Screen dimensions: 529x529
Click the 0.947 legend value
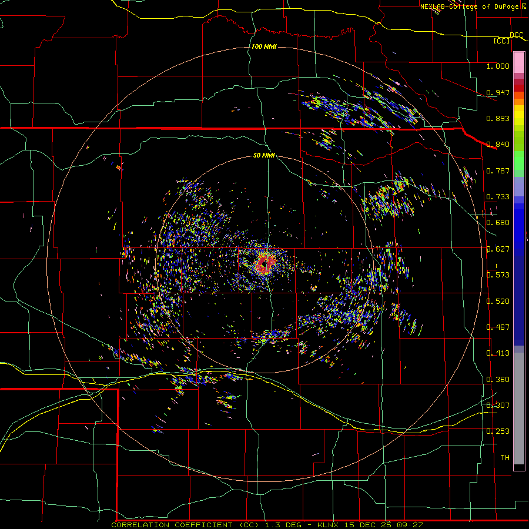498,92
